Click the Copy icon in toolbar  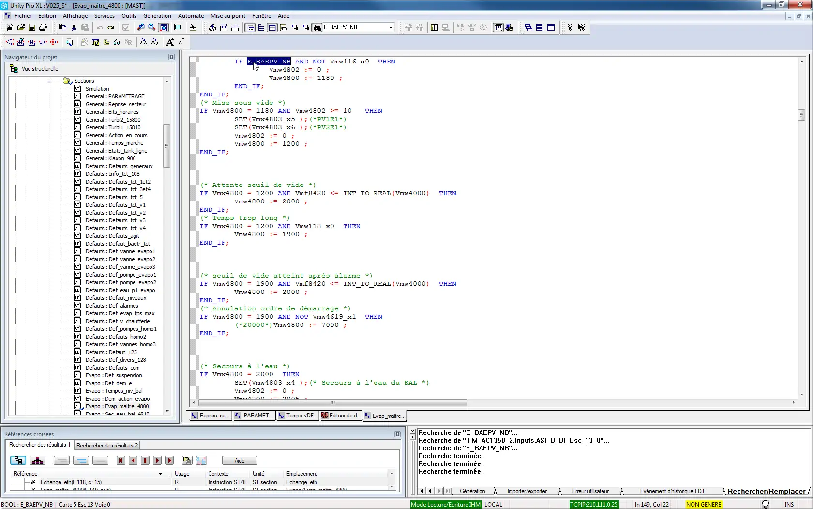click(62, 28)
